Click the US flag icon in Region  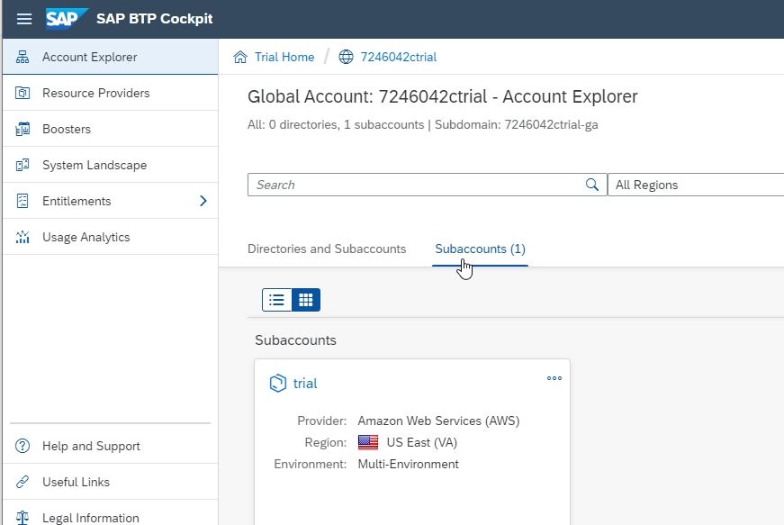coord(368,442)
